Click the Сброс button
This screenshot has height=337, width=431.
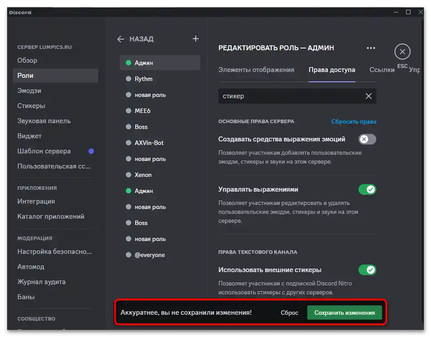click(x=290, y=313)
